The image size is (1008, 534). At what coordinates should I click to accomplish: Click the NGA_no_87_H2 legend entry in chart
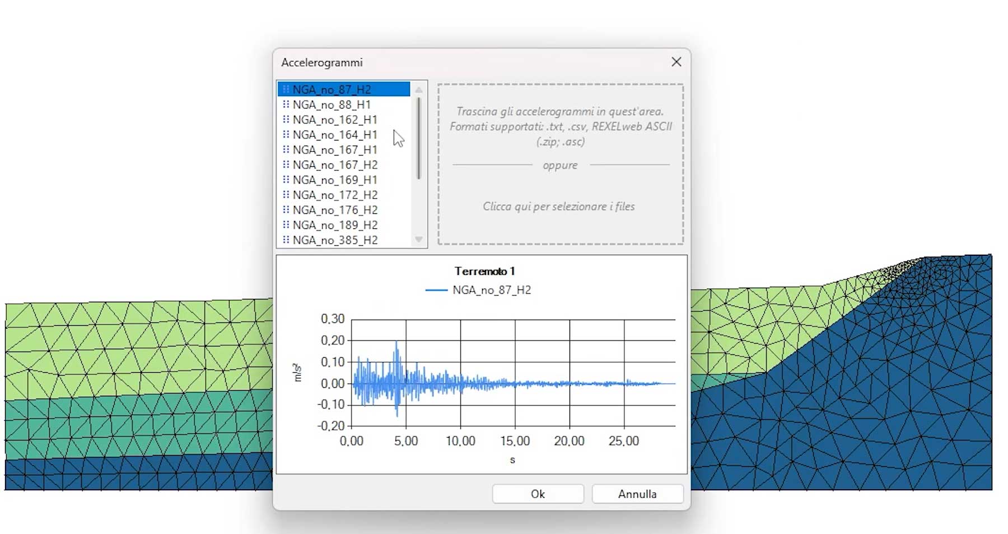tap(491, 290)
